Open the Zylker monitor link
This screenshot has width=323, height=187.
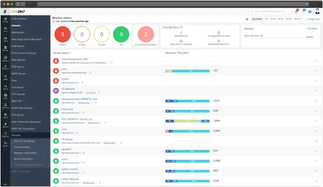(x=65, y=79)
